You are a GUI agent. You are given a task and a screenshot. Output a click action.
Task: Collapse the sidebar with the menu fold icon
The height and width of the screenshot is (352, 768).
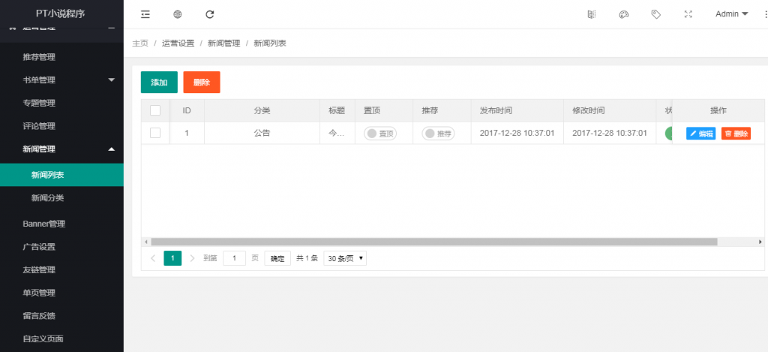[145, 14]
